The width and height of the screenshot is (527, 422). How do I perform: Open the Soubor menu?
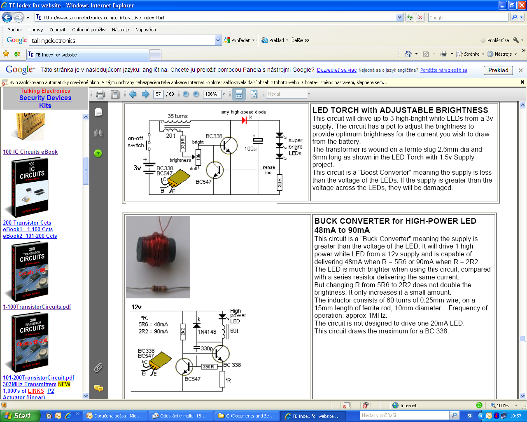pyautogui.click(x=15, y=30)
